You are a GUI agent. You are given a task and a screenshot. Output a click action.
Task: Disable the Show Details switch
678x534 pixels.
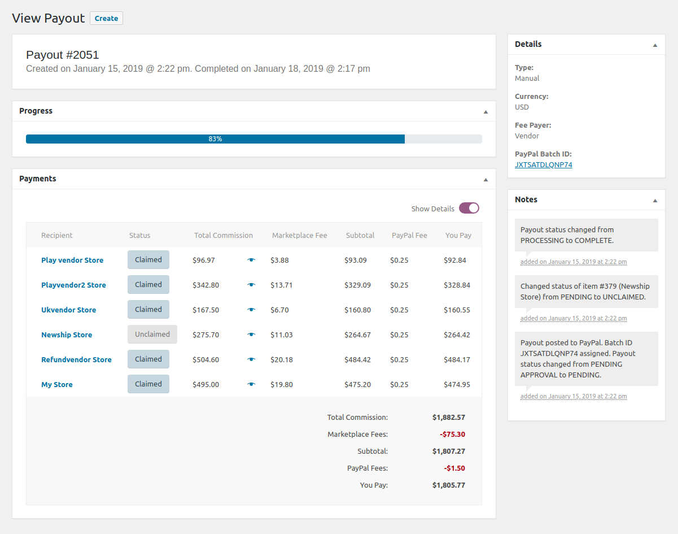[469, 208]
